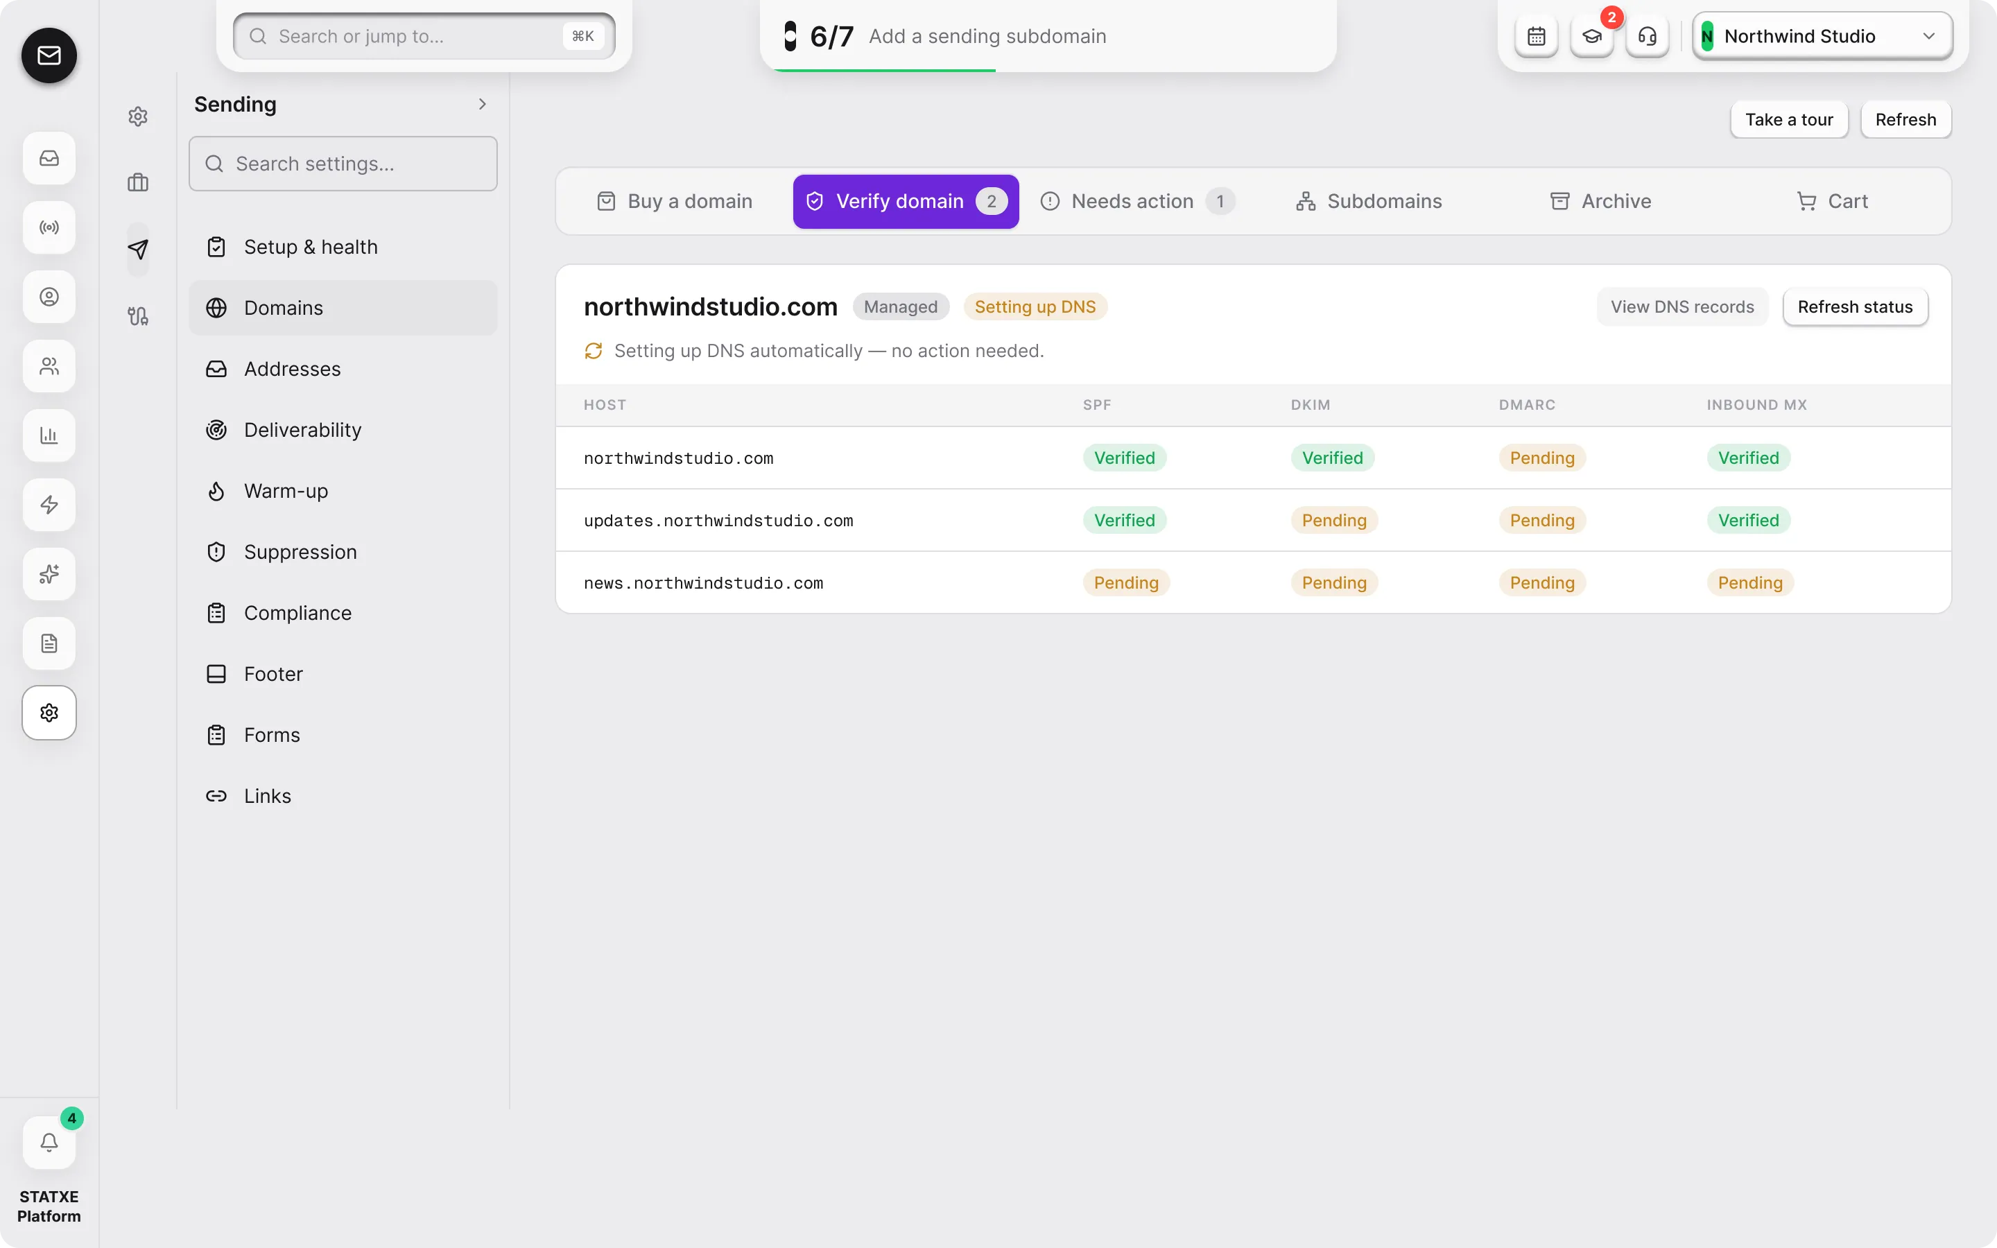Open Deliverability settings

click(x=343, y=430)
